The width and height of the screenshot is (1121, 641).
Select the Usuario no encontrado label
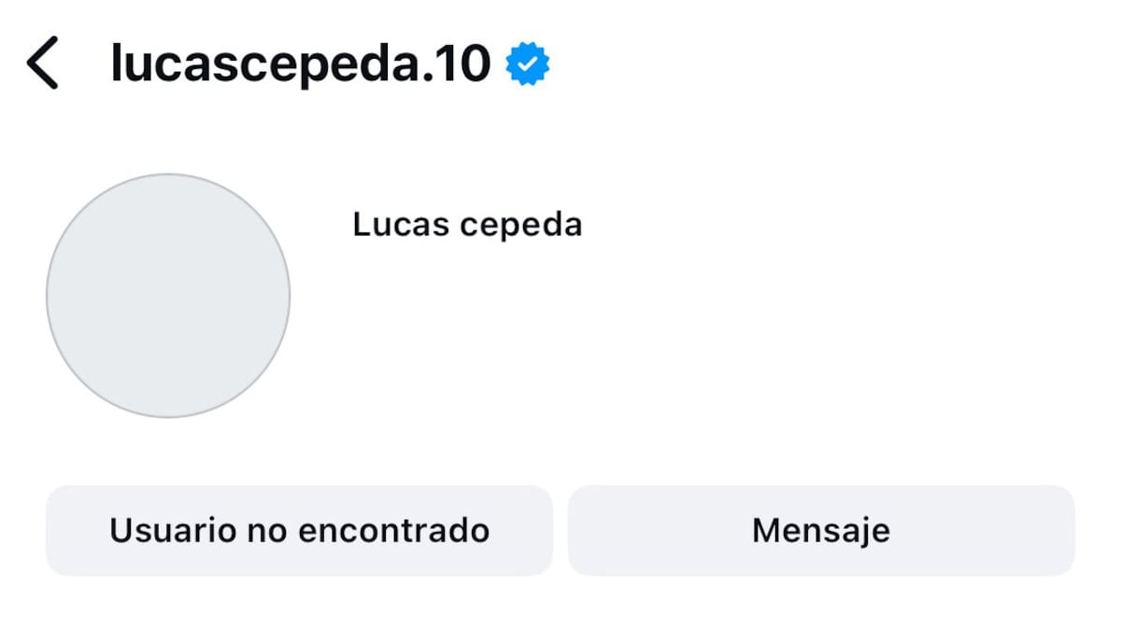299,529
